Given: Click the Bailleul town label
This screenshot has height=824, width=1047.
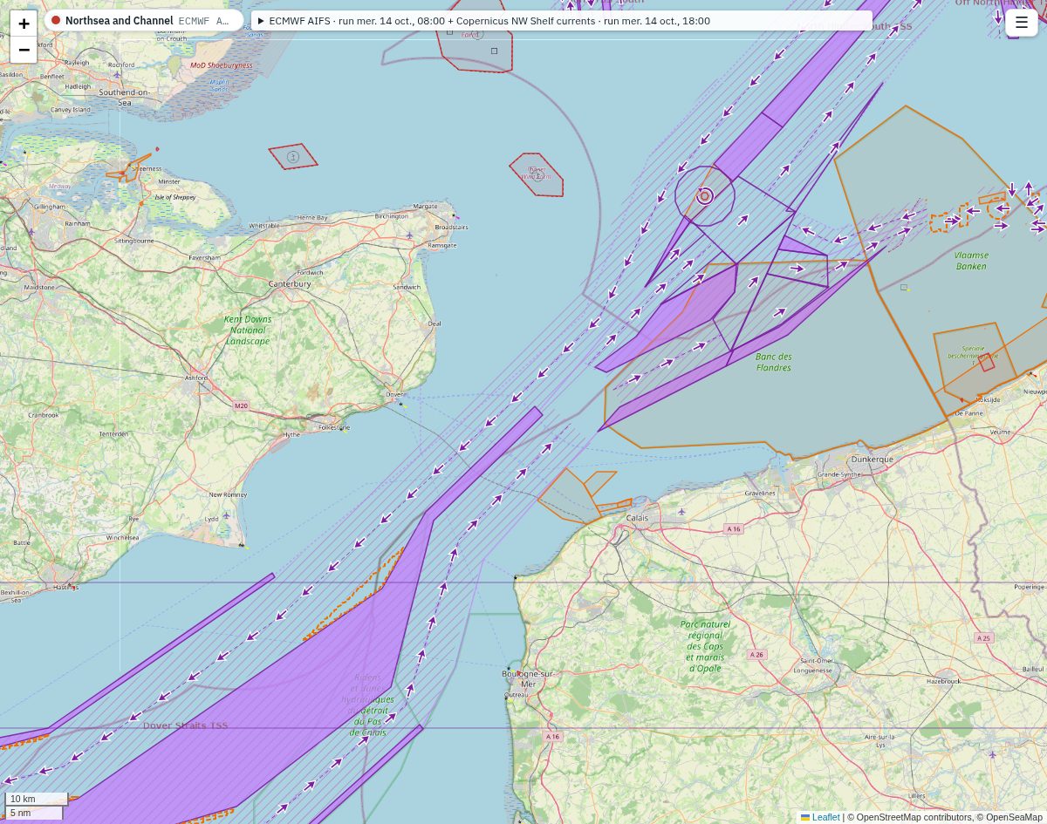Looking at the screenshot, I should pos(1033,669).
